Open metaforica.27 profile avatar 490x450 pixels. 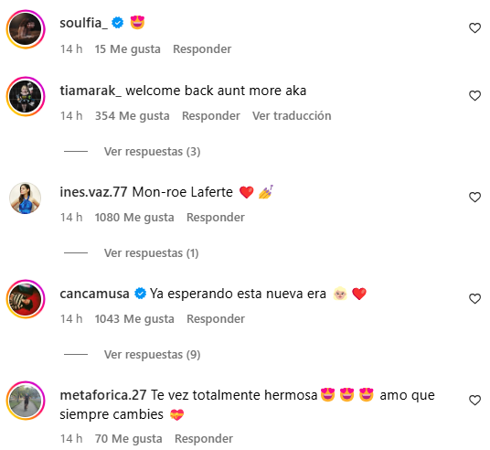[26, 401]
